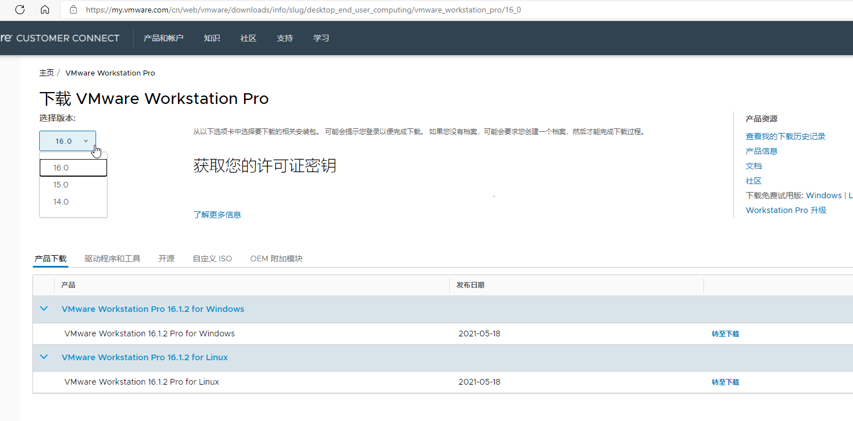Click the 下载 VMware Workstation Pro title
Viewport: 853px width, 421px height.
(154, 98)
